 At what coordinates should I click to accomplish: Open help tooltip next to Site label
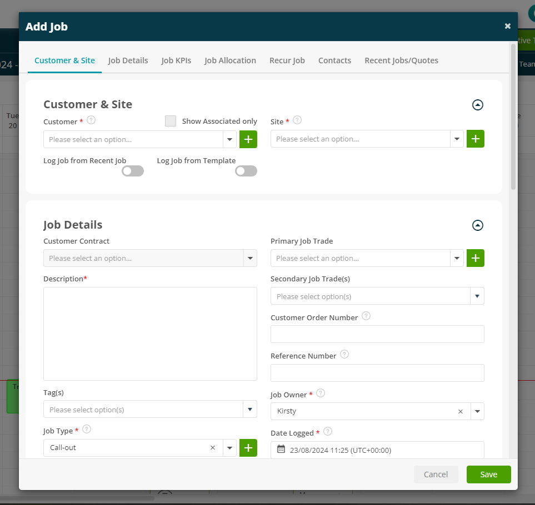(297, 120)
